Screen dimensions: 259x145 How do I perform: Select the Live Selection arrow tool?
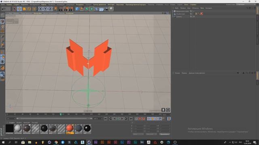click(x=15, y=9)
